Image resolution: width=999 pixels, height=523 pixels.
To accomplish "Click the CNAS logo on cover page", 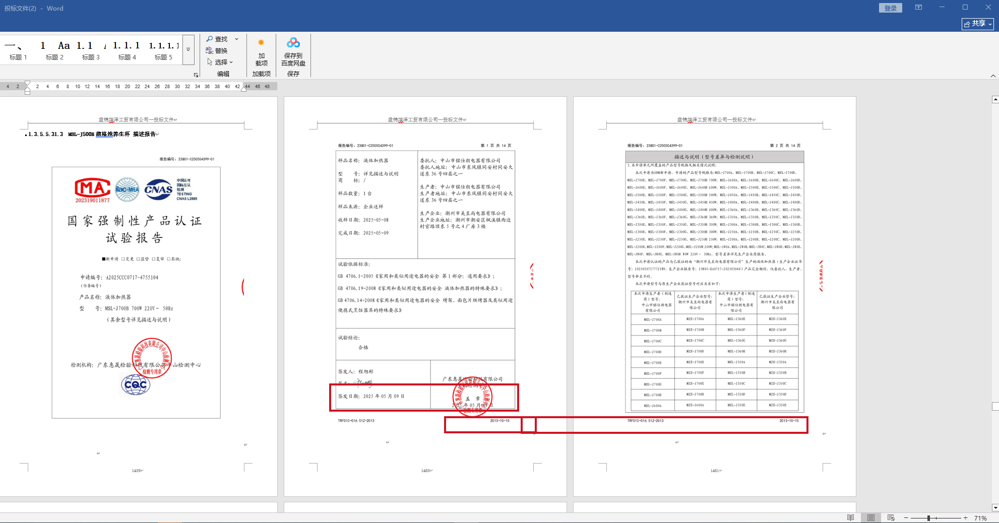I will [158, 189].
